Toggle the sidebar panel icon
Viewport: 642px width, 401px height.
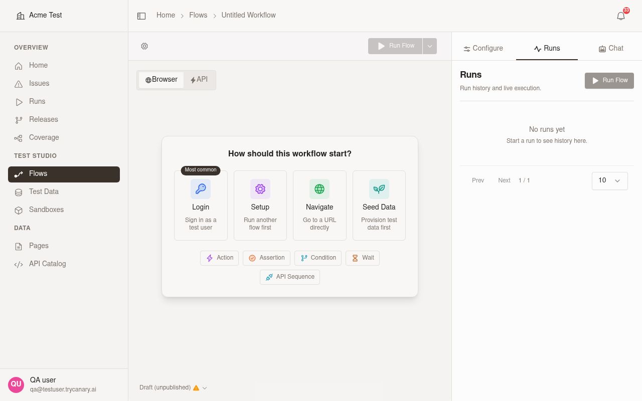coord(141,16)
